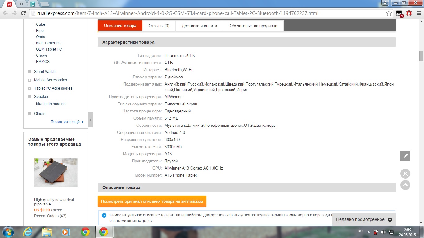Click the red AdBlock extension icon
The width and height of the screenshot is (424, 238).
409,13
